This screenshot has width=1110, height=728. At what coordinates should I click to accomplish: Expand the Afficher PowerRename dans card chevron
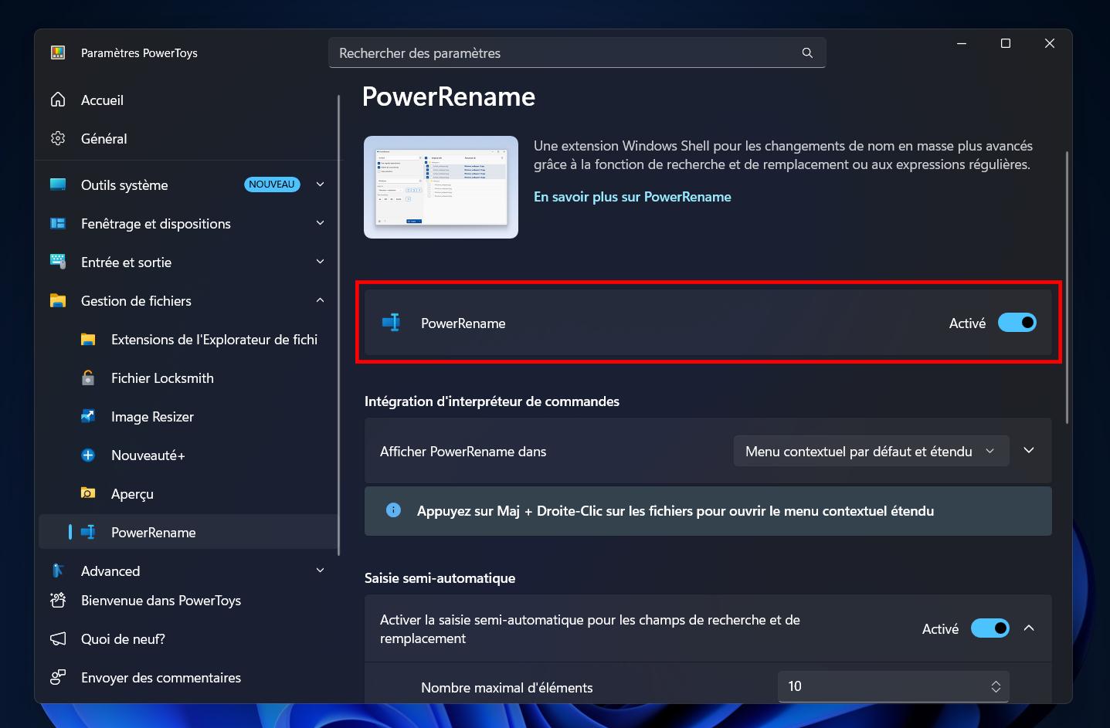tap(1029, 451)
